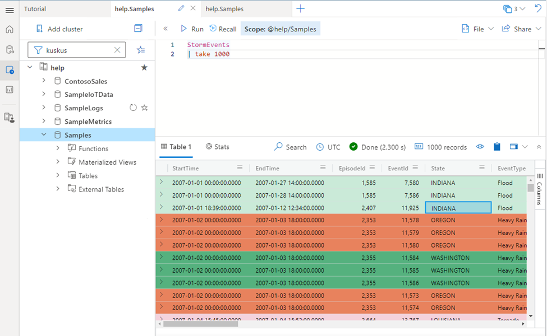Viewport: 547px width, 336px height.
Task: Click 'take 1000' in query editor
Action: [x=212, y=54]
